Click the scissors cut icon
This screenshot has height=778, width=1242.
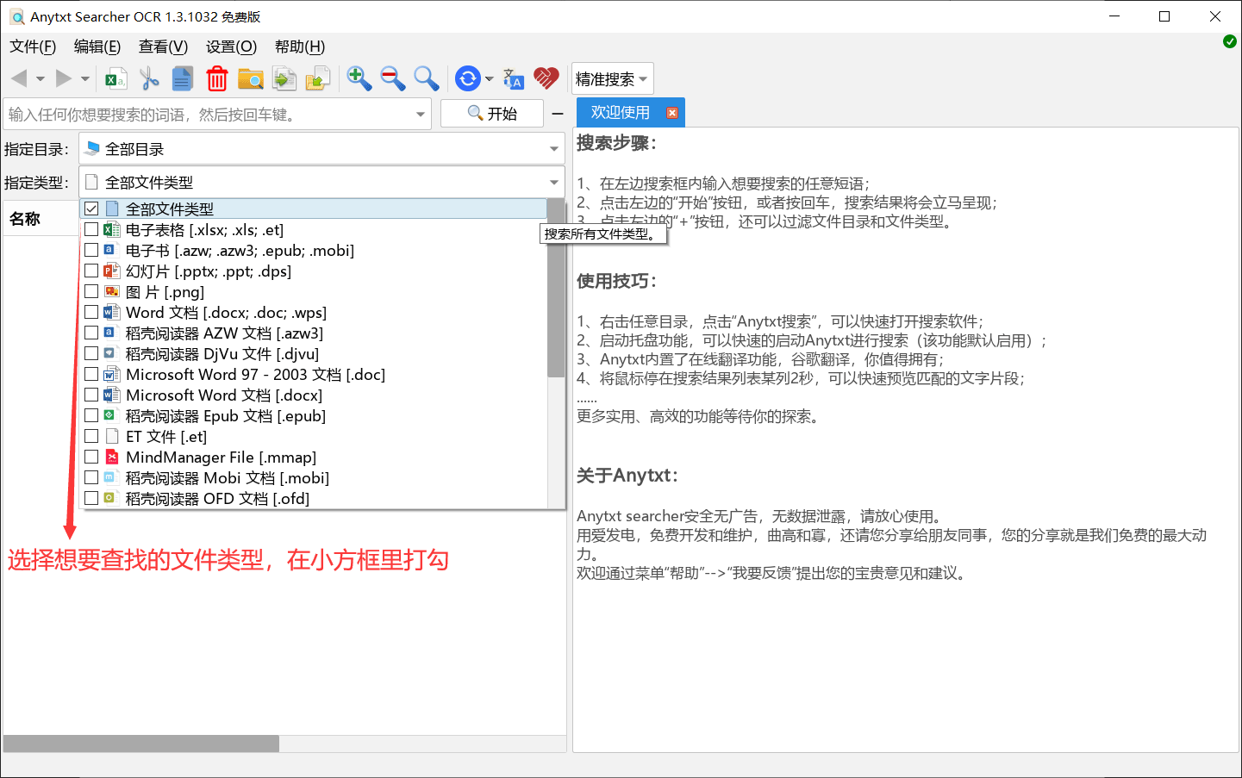[x=149, y=79]
